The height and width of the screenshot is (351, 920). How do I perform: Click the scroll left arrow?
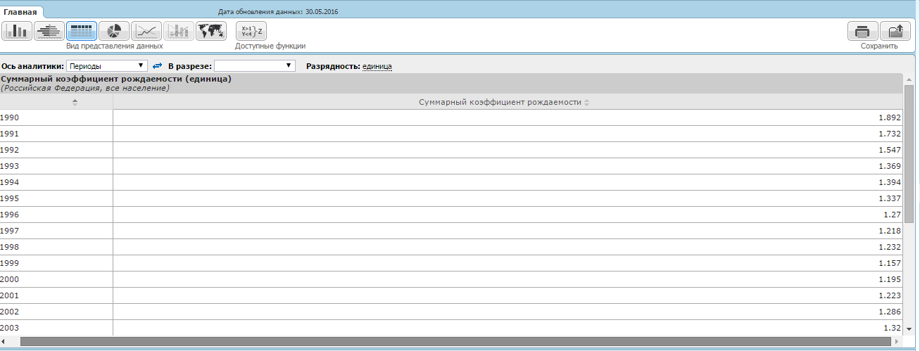[4, 341]
